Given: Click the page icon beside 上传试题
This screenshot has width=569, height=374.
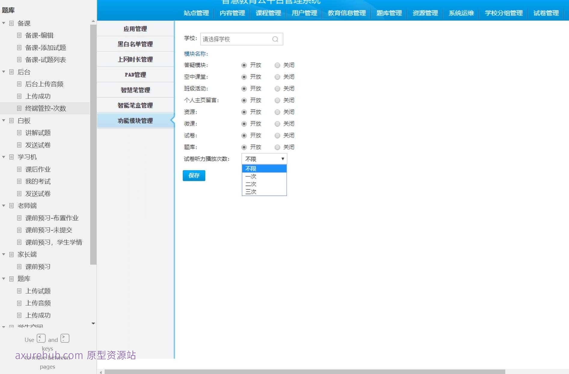Looking at the screenshot, I should pos(19,291).
